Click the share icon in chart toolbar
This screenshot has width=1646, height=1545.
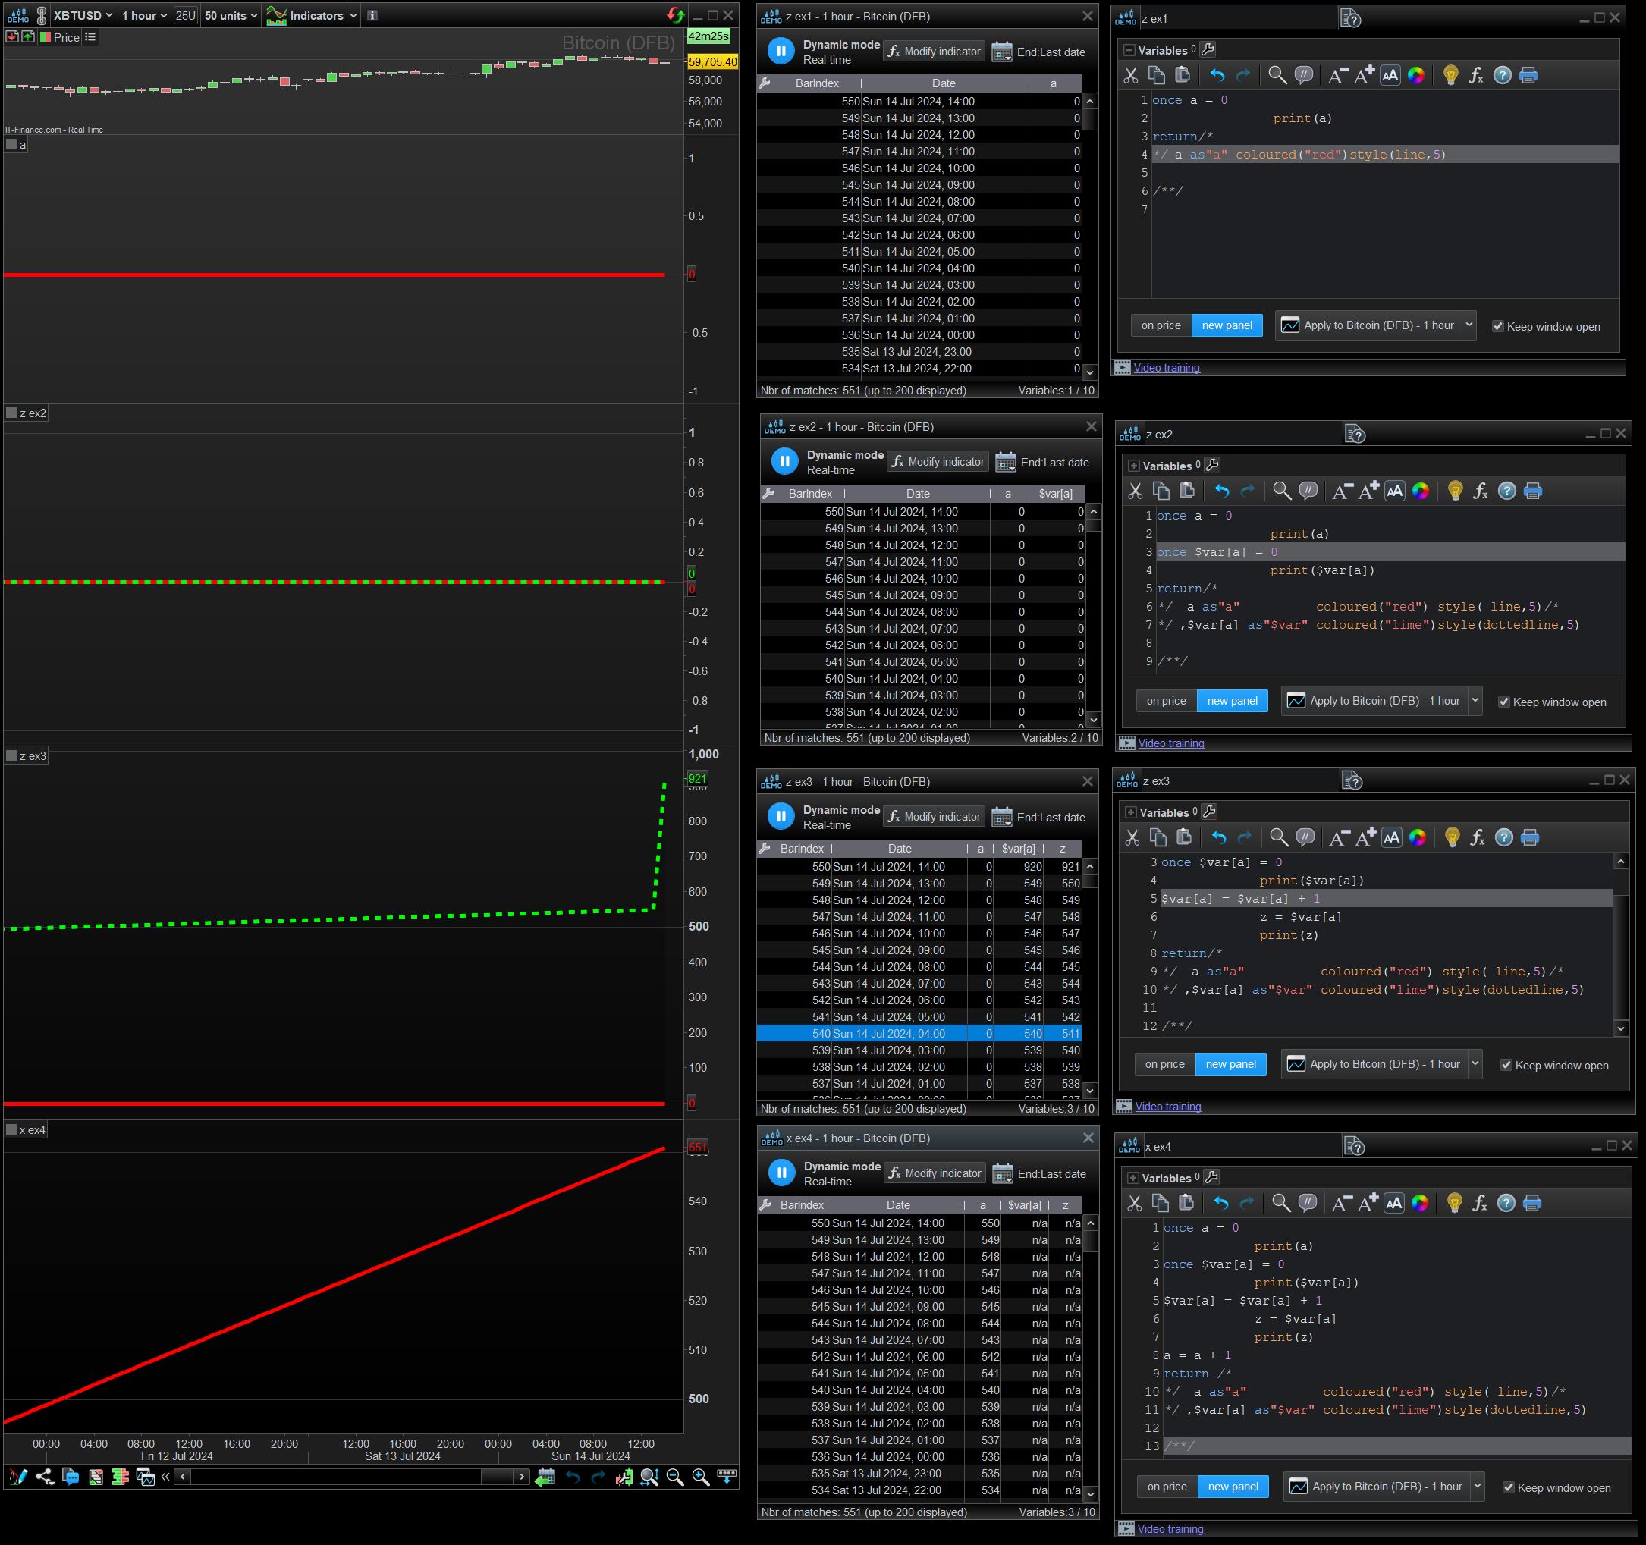(45, 1476)
